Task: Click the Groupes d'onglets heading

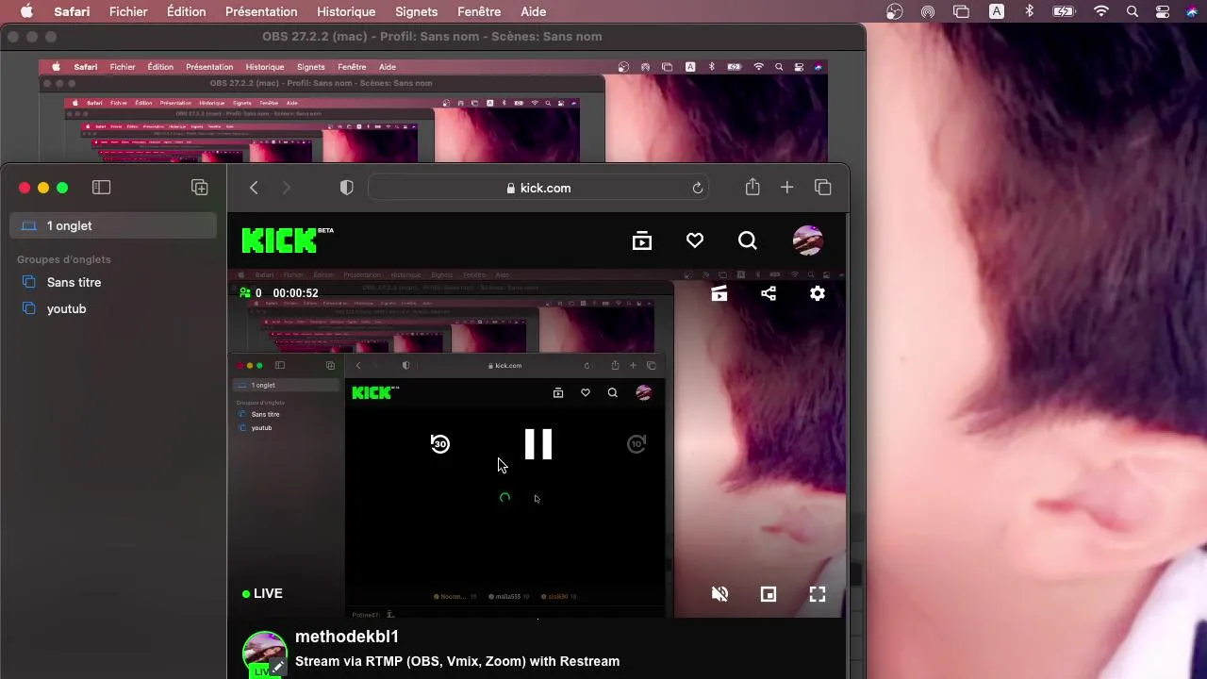Action: (64, 259)
